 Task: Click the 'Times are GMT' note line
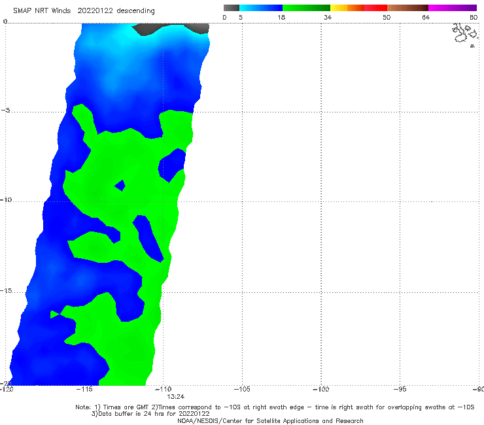pos(275,407)
